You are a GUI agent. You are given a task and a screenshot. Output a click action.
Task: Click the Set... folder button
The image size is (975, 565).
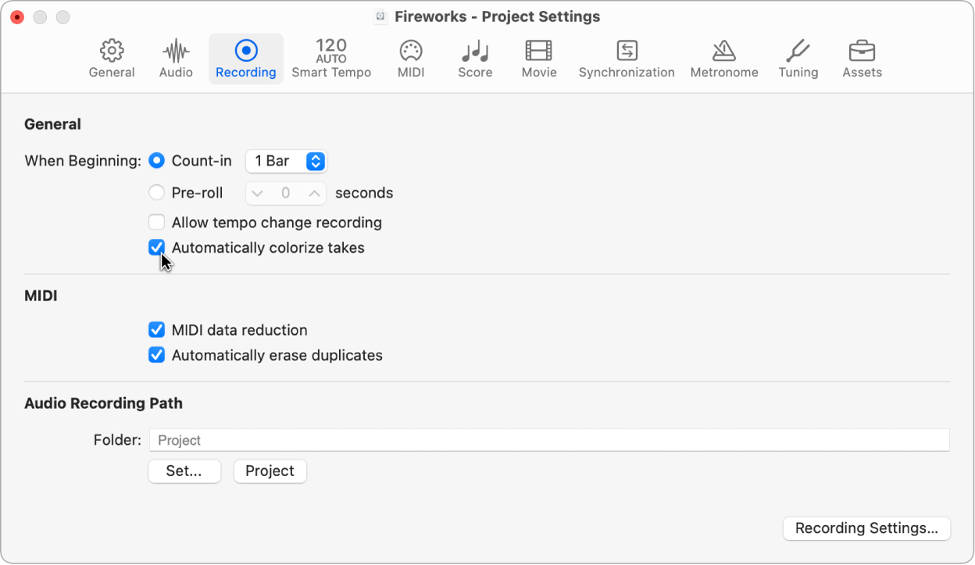pos(184,471)
